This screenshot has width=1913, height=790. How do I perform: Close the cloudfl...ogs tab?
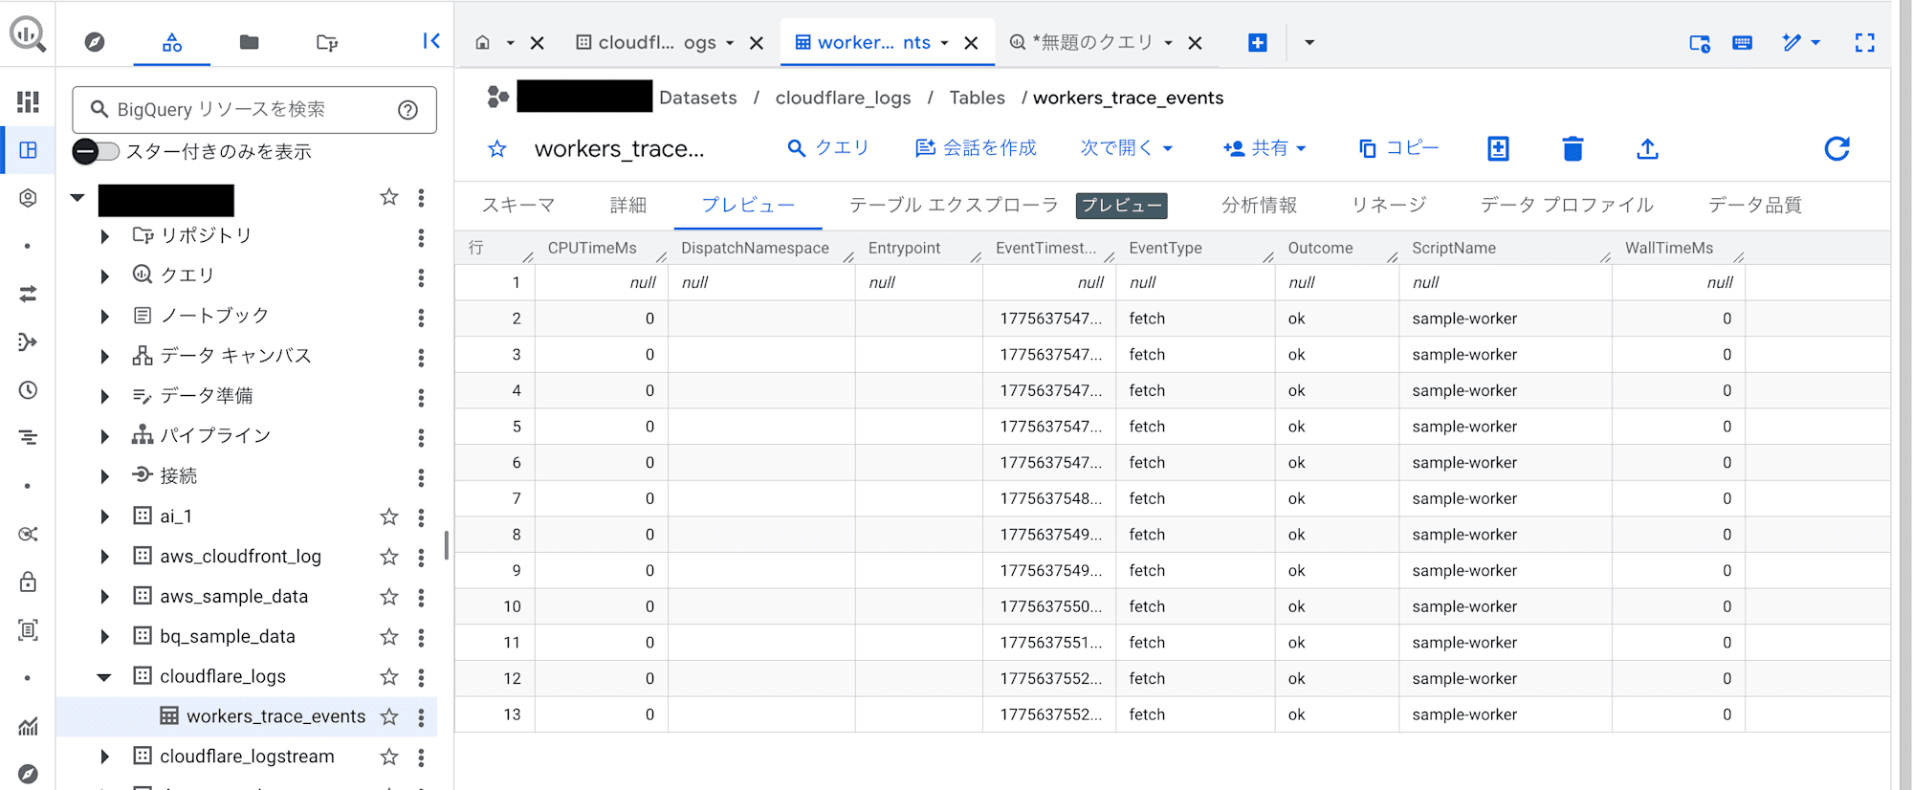click(757, 43)
